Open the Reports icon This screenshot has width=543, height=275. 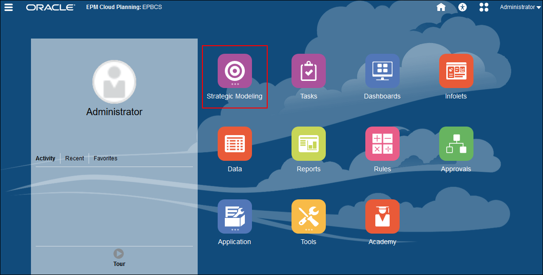pyautogui.click(x=309, y=144)
